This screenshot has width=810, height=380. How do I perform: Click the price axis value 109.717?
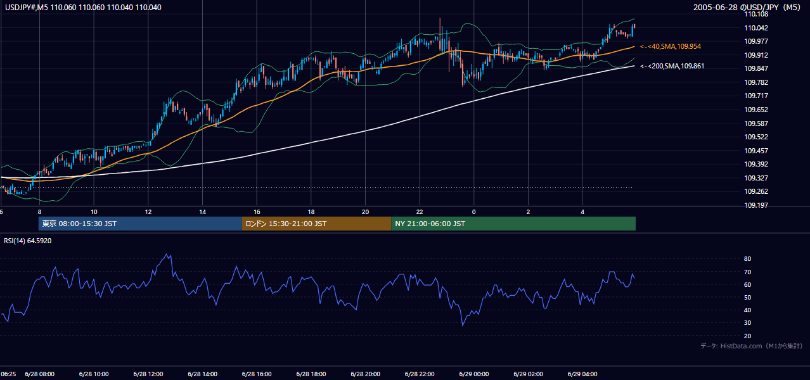(x=757, y=96)
